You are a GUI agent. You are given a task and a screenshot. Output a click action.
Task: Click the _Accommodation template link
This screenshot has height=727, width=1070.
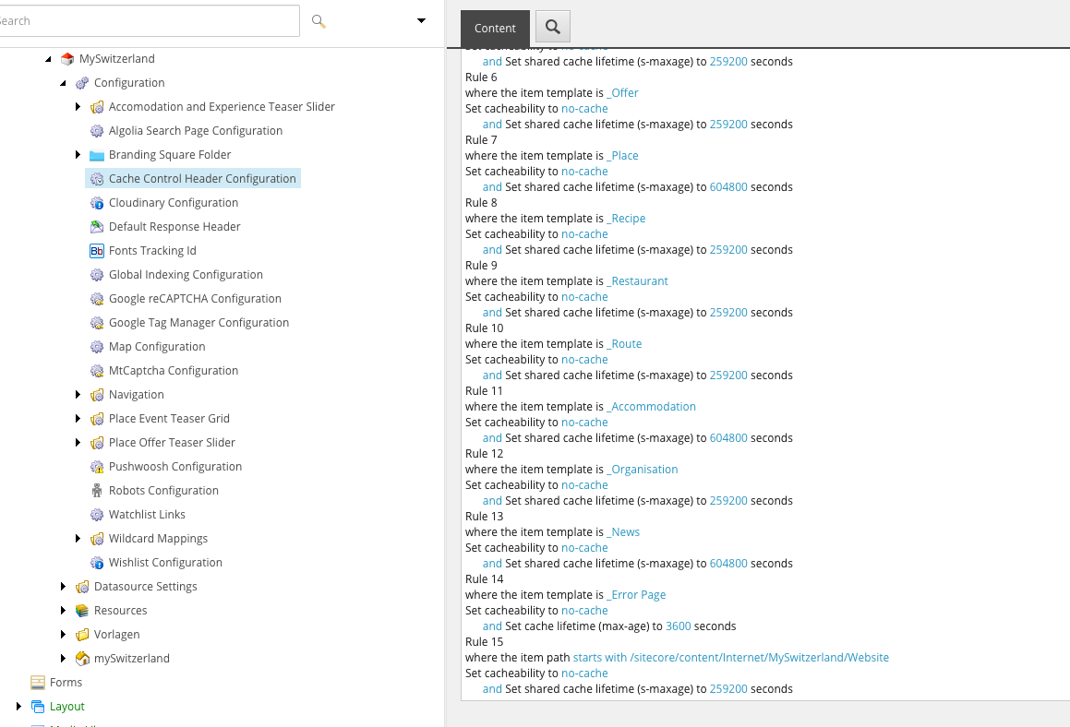click(651, 407)
